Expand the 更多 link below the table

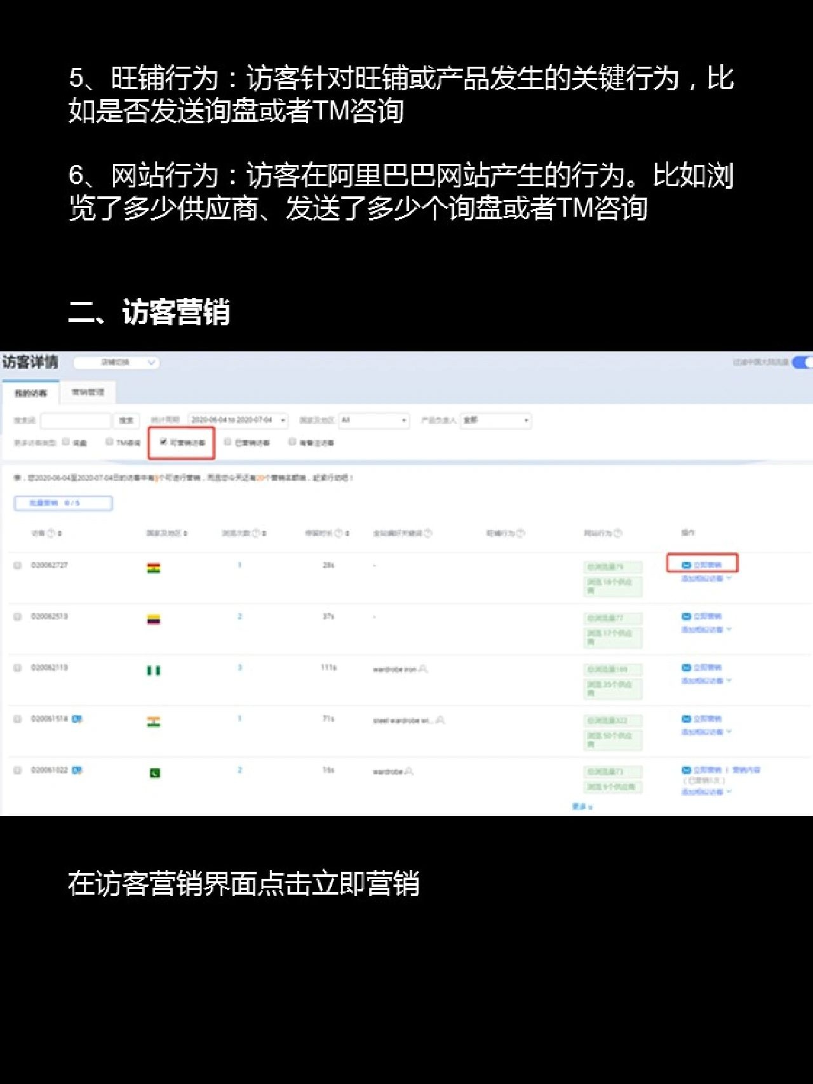[x=582, y=806]
